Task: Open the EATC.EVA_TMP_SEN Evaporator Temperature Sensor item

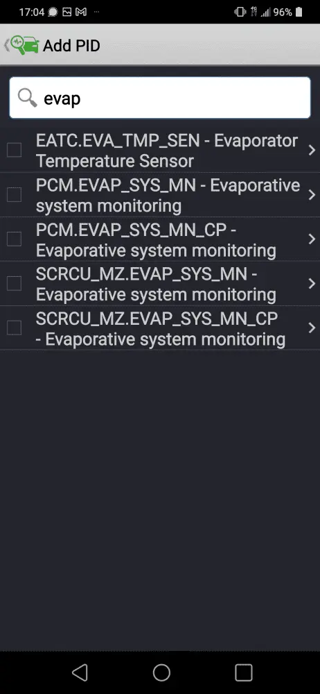Action: [160, 151]
